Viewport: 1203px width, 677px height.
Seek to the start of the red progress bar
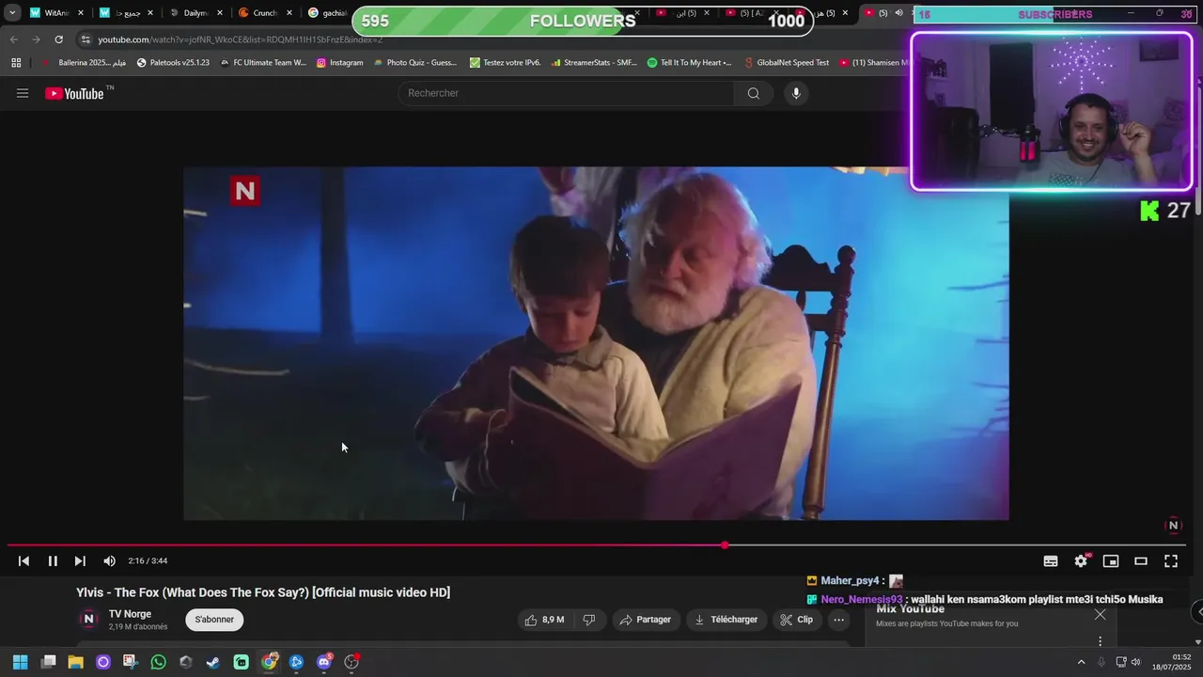pyautogui.click(x=11, y=545)
